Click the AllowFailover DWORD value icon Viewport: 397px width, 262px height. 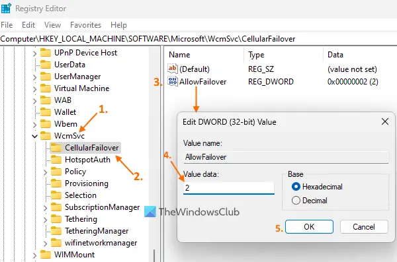[x=173, y=81]
